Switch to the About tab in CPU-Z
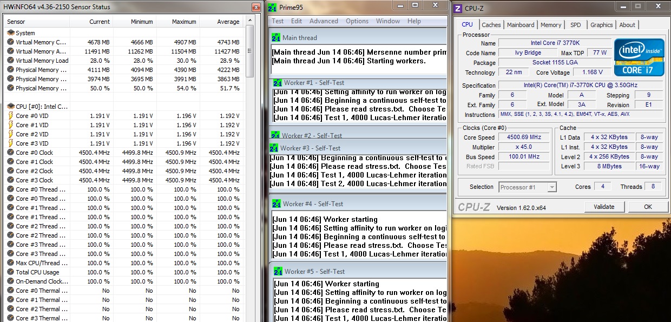 click(x=627, y=25)
